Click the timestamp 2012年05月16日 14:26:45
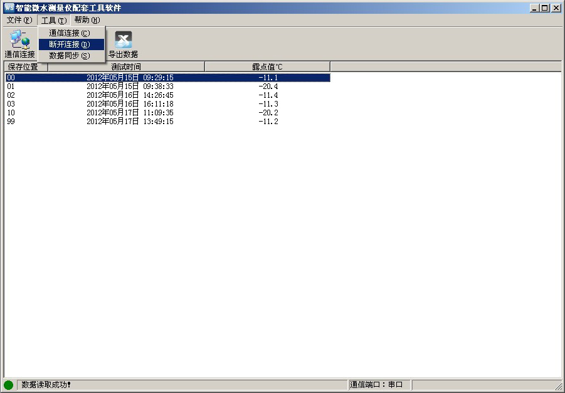565x393 pixels. point(130,95)
